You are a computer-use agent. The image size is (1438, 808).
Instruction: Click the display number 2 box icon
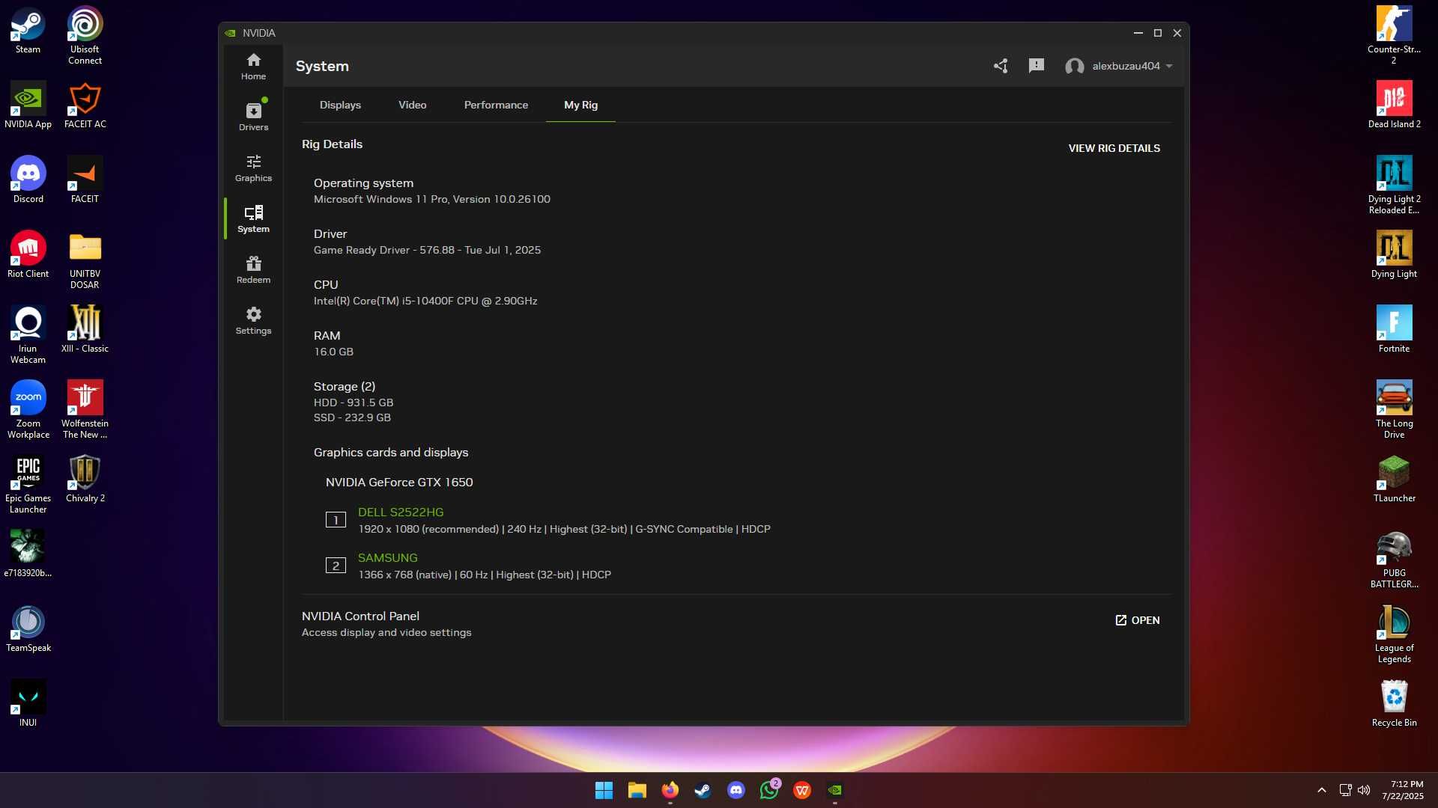coord(336,566)
